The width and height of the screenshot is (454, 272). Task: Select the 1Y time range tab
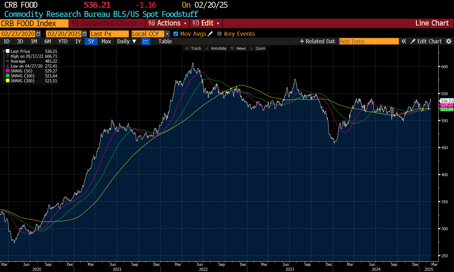(78, 41)
